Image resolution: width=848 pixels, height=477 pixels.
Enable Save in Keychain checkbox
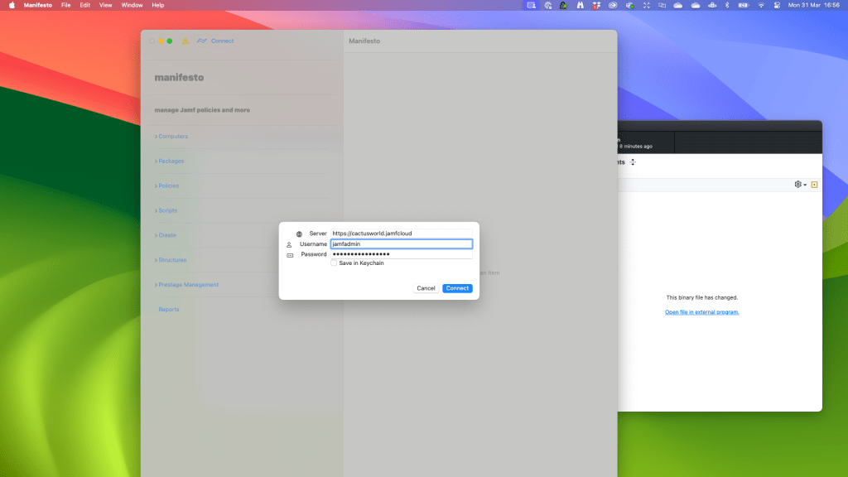(x=334, y=263)
